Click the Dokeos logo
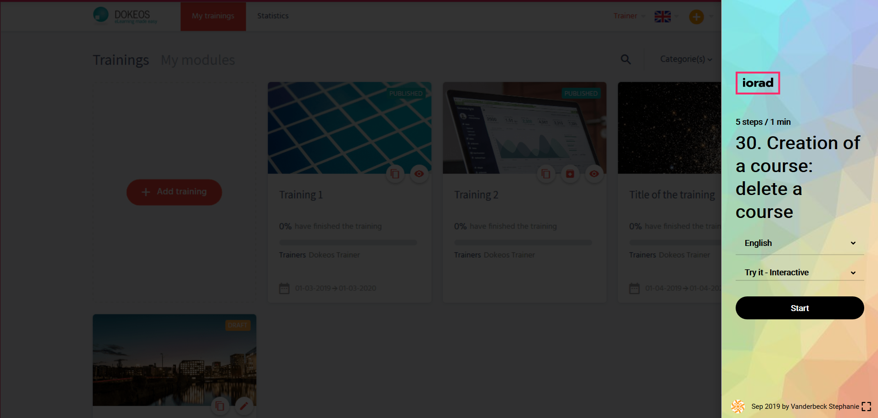This screenshot has height=418, width=878. (125, 16)
